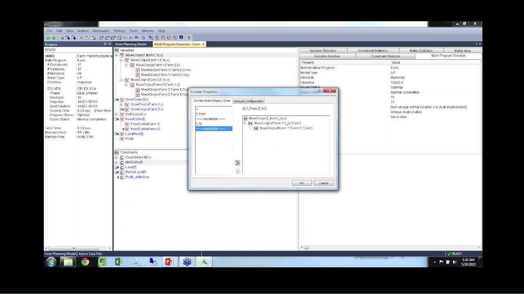Viewport: 524px width, 294px height.
Task: Open the Variable Statistics tab
Action: pos(323,51)
